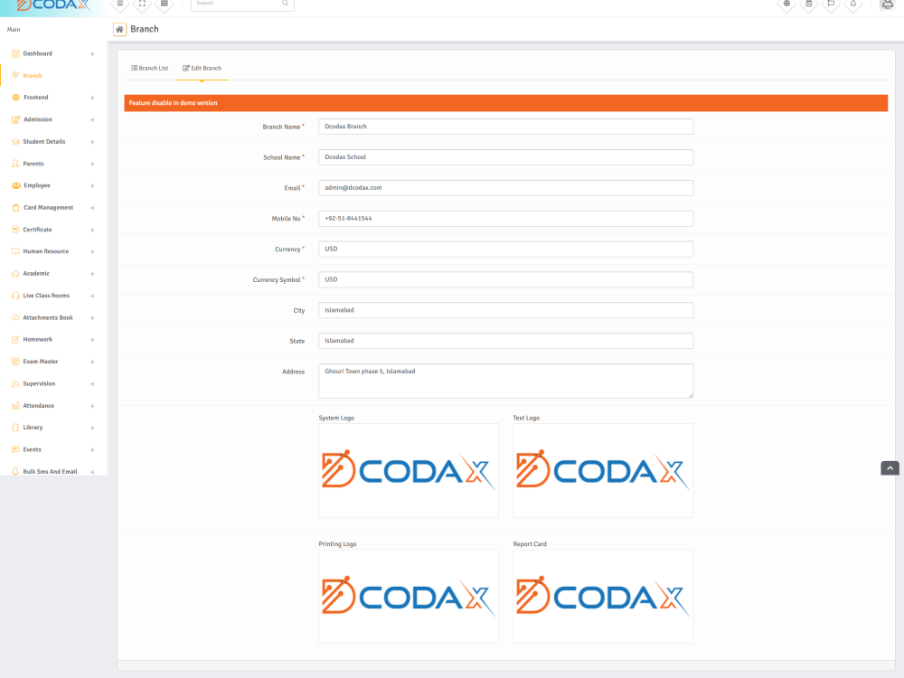Click the scroll-to-top arrow button
Screen dimensions: 904x678
[x=890, y=468]
